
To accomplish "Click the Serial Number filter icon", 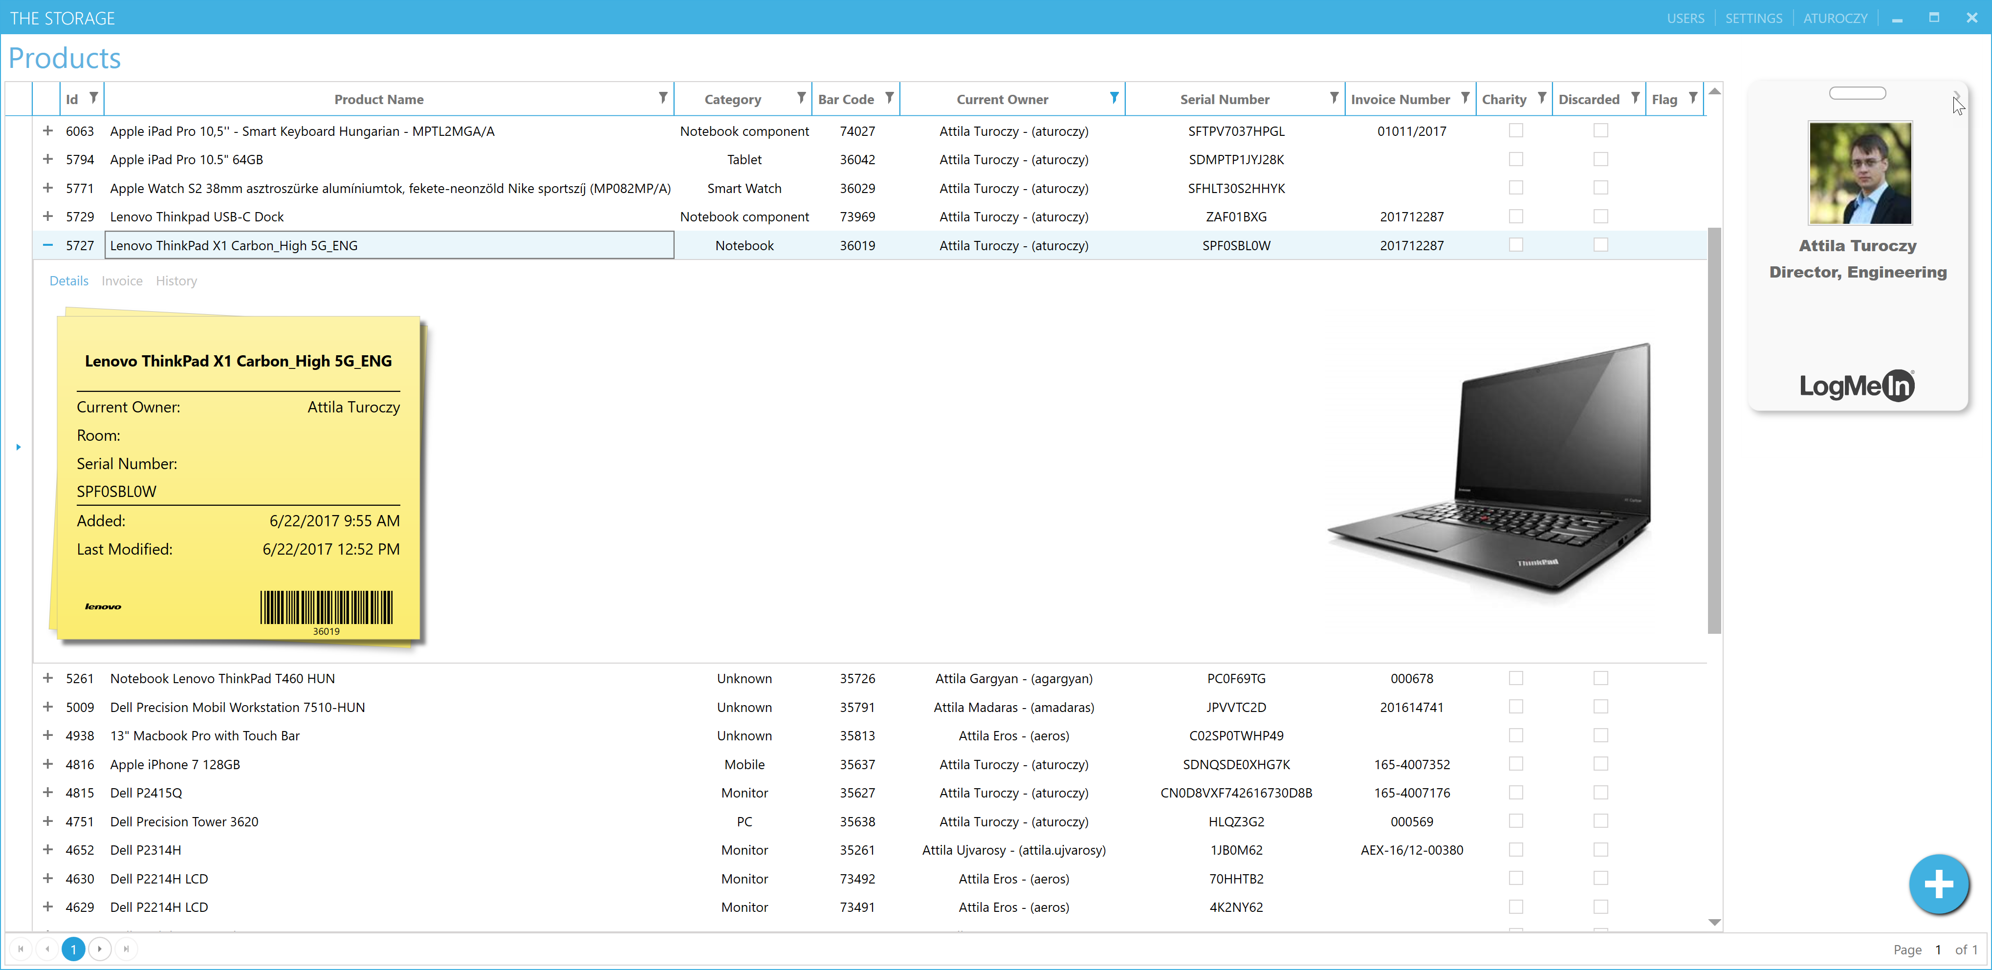I will point(1333,97).
